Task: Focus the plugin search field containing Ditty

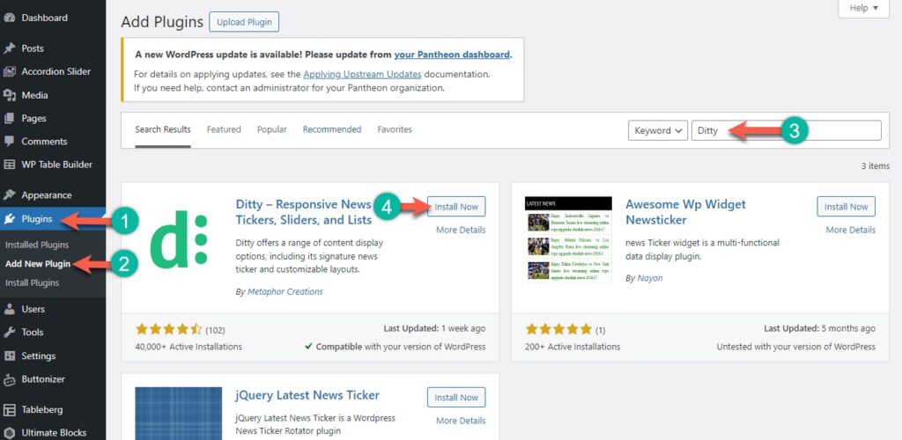Action: click(787, 130)
